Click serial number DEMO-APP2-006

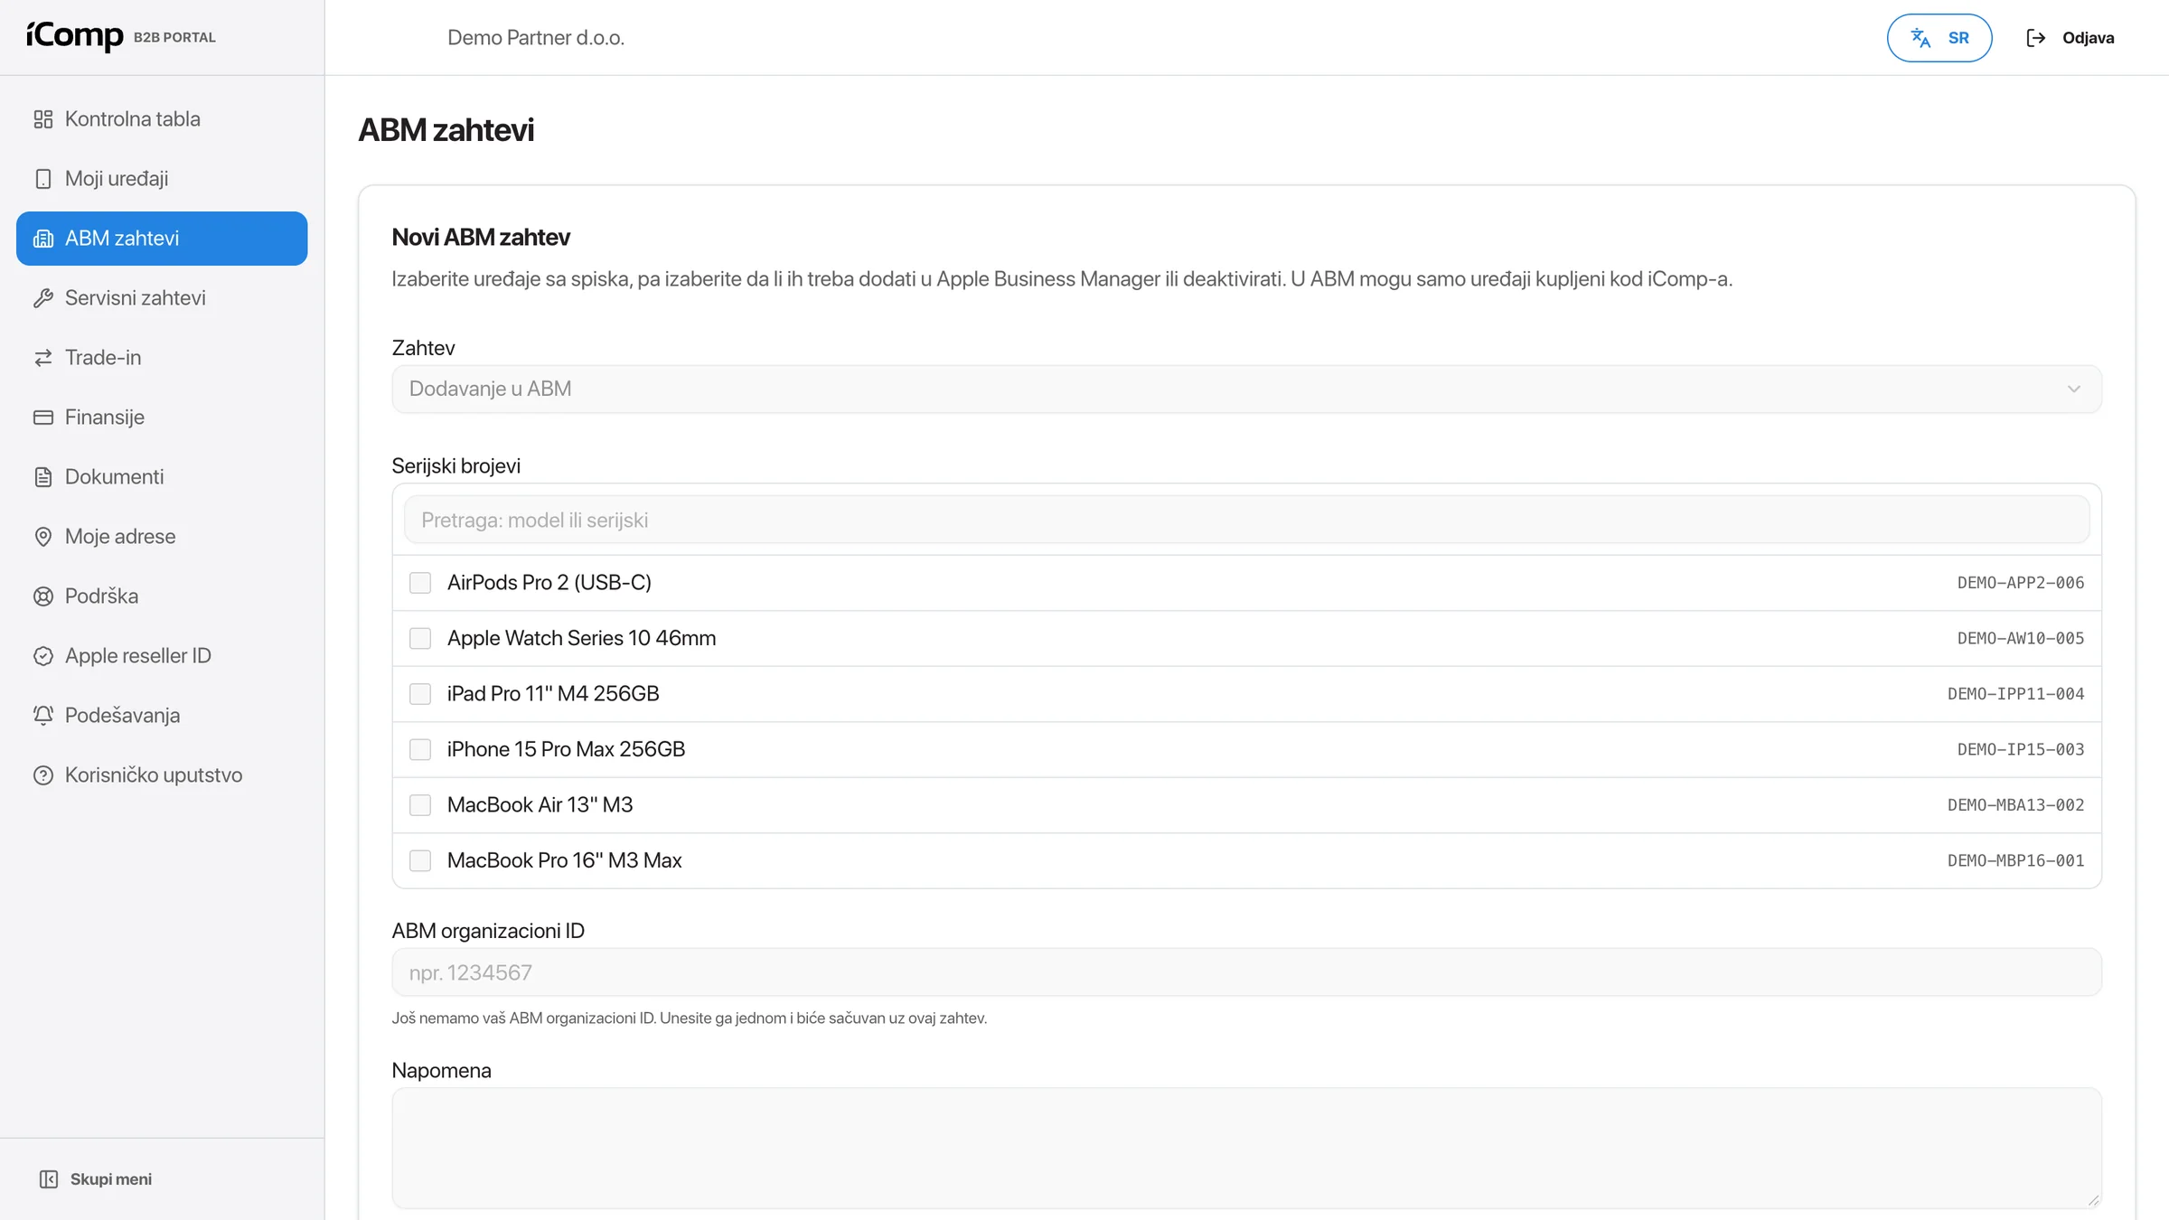[2021, 584]
